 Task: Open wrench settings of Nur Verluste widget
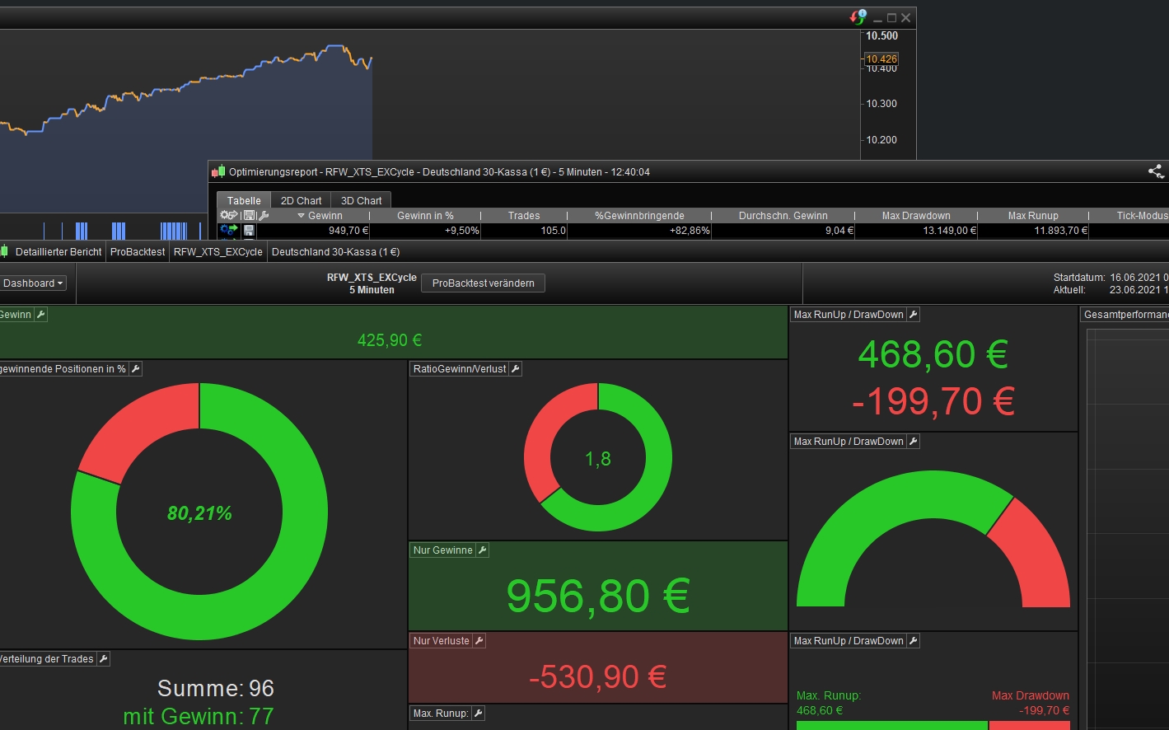tap(479, 641)
